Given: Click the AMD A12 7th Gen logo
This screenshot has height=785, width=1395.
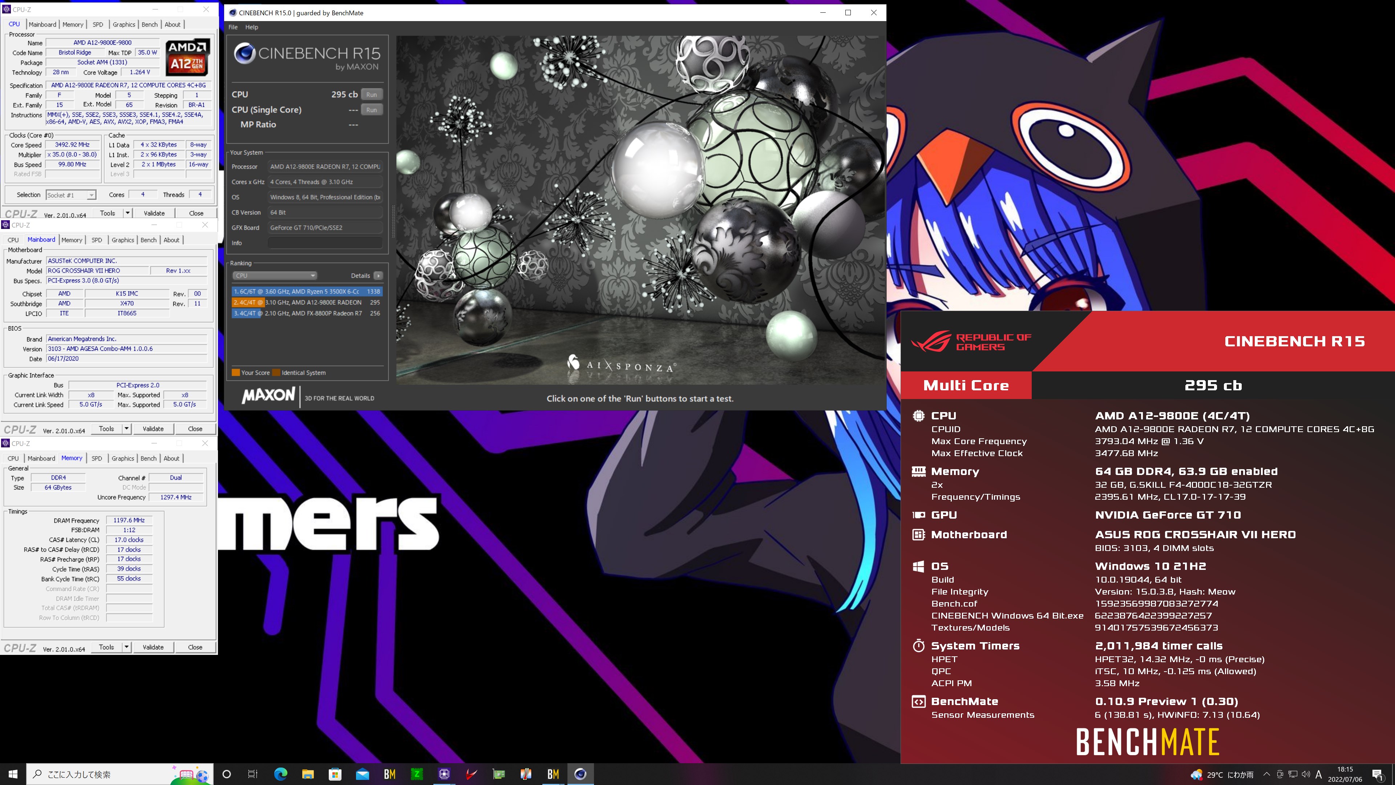Looking at the screenshot, I should pos(187,57).
